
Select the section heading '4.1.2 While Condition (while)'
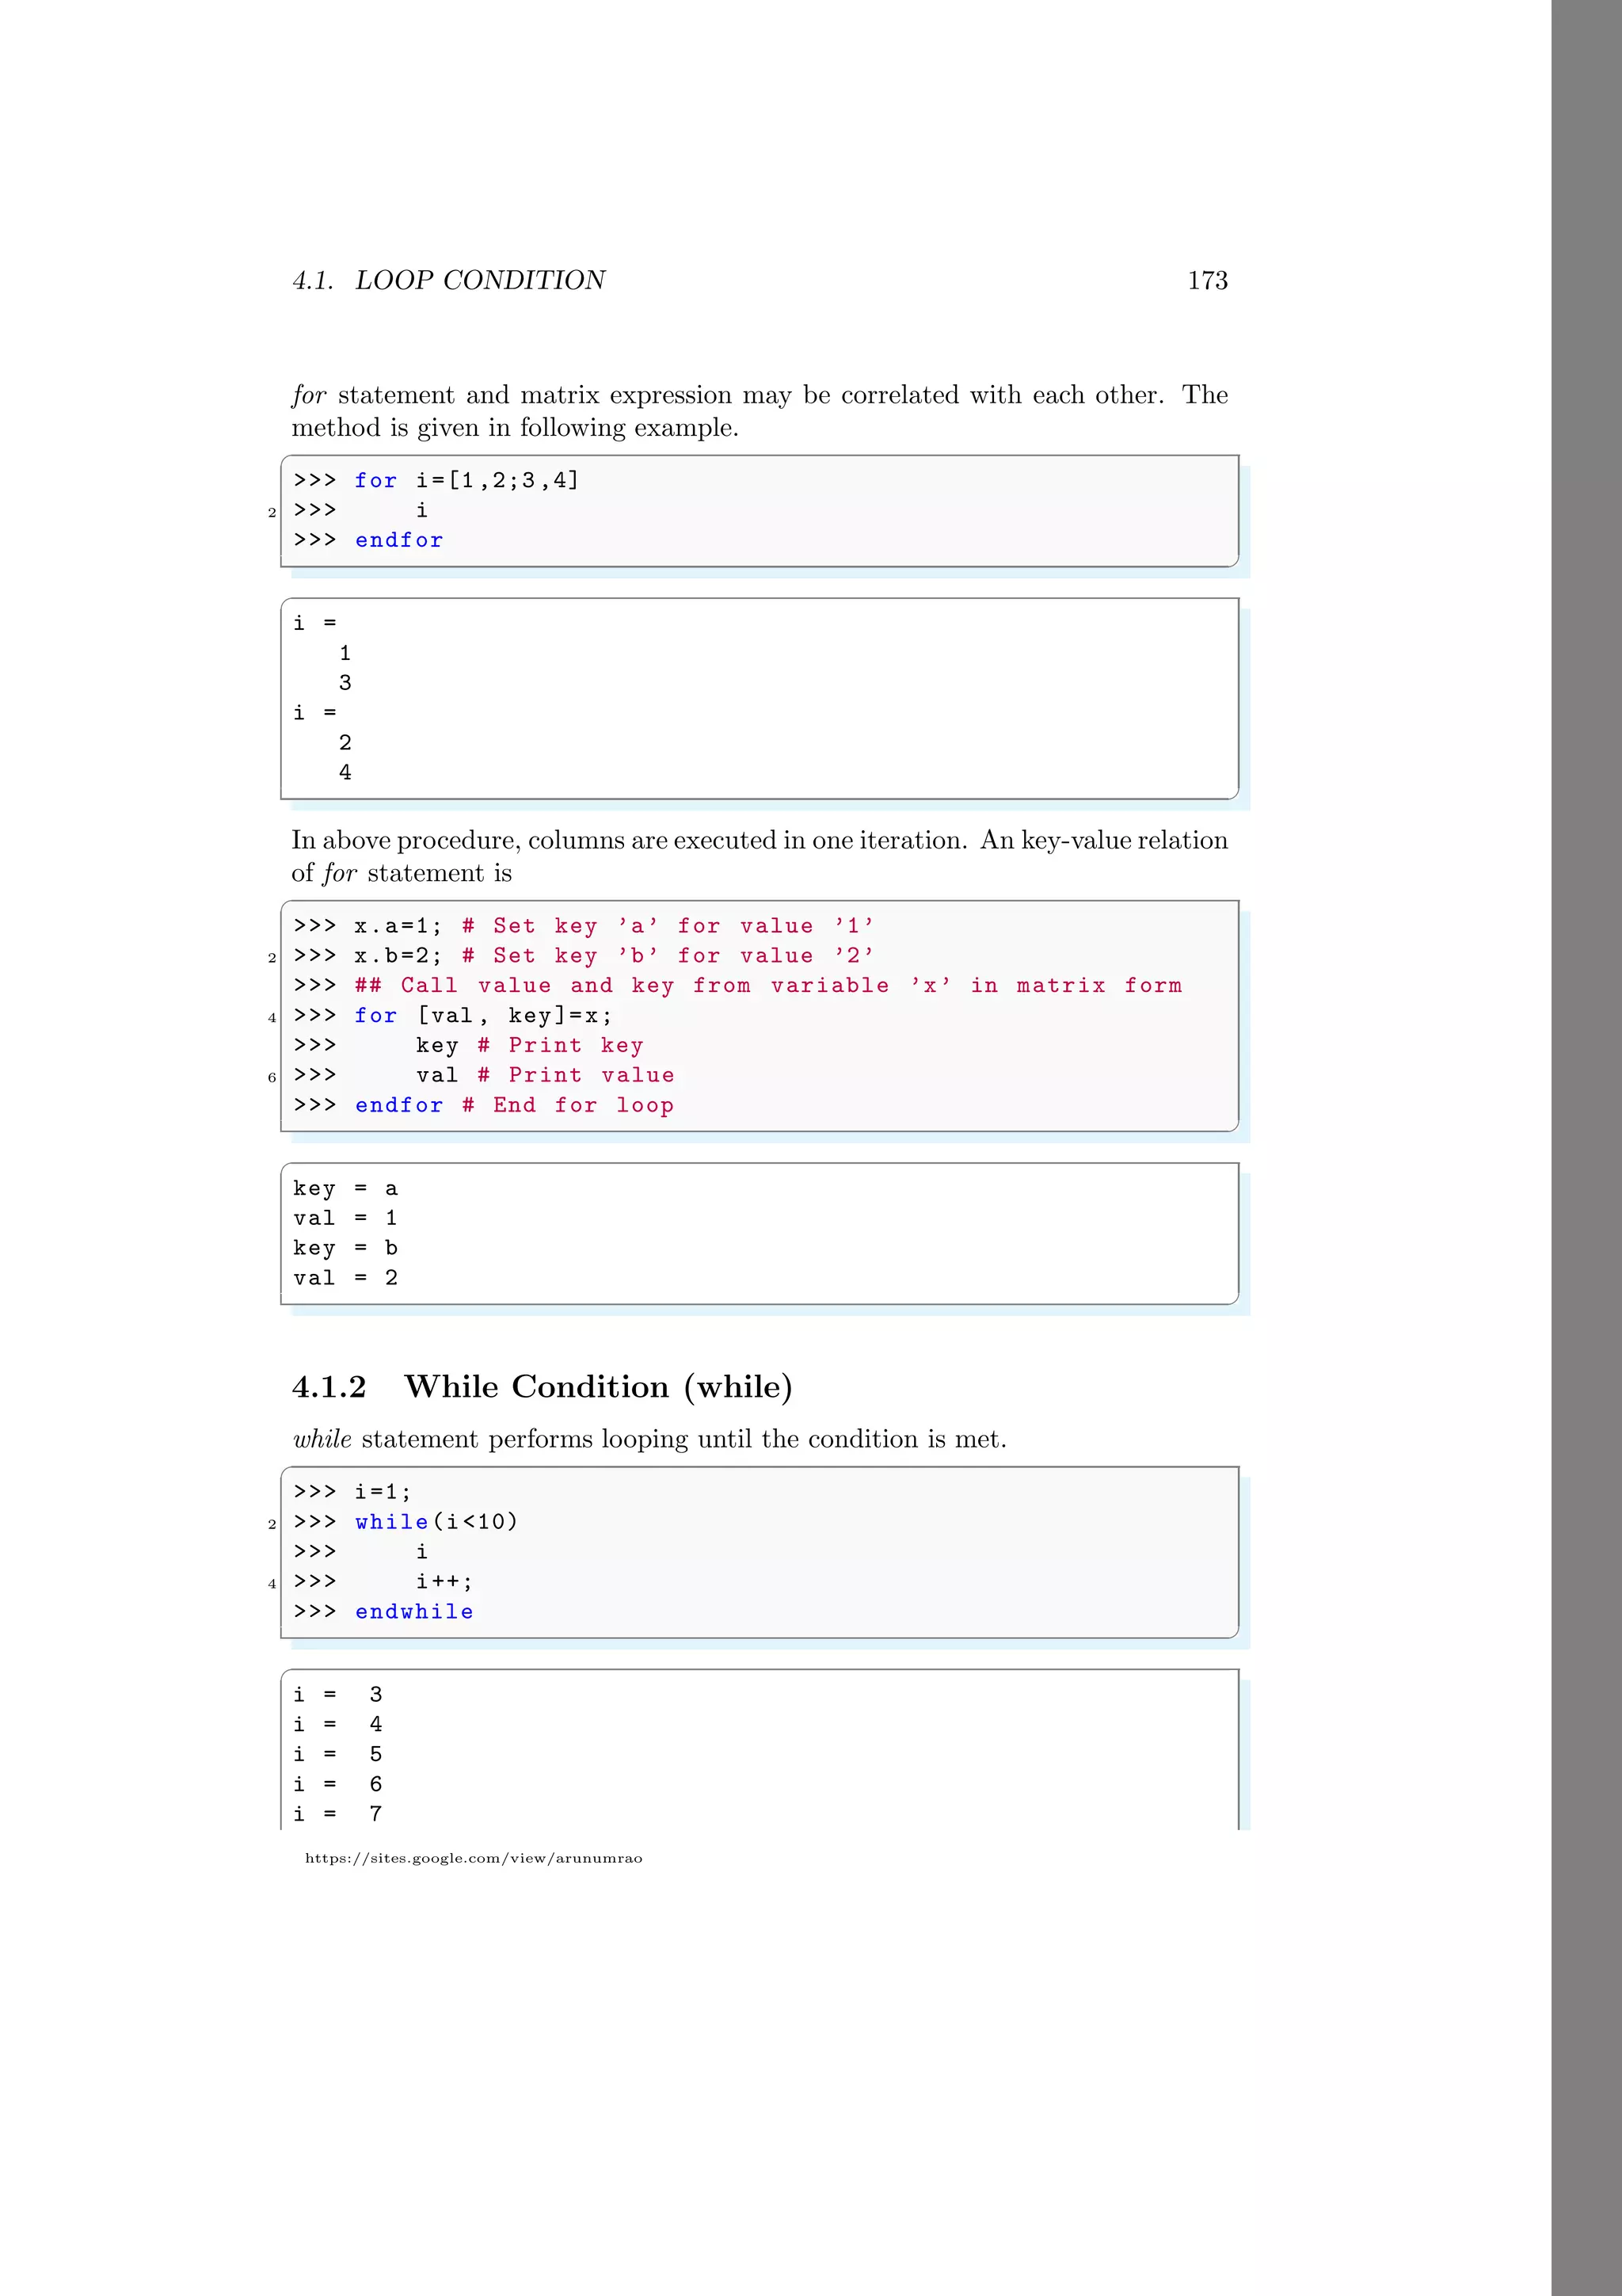click(543, 1387)
